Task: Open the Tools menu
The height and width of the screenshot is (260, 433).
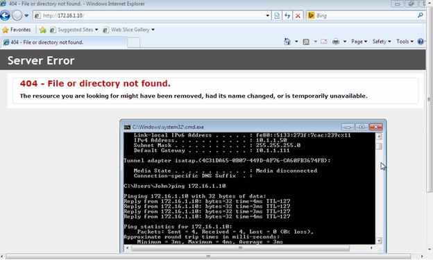Action: pyautogui.click(x=405, y=42)
